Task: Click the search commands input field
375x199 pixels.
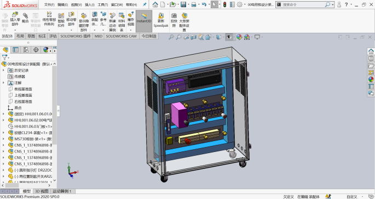Action: pyautogui.click(x=303, y=4)
